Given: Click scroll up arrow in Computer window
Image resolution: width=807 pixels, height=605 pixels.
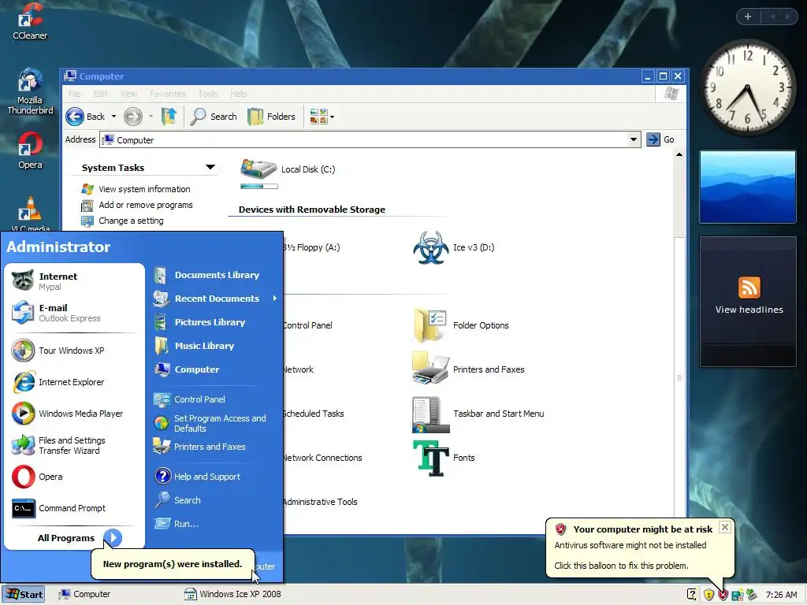Looking at the screenshot, I should [x=679, y=155].
